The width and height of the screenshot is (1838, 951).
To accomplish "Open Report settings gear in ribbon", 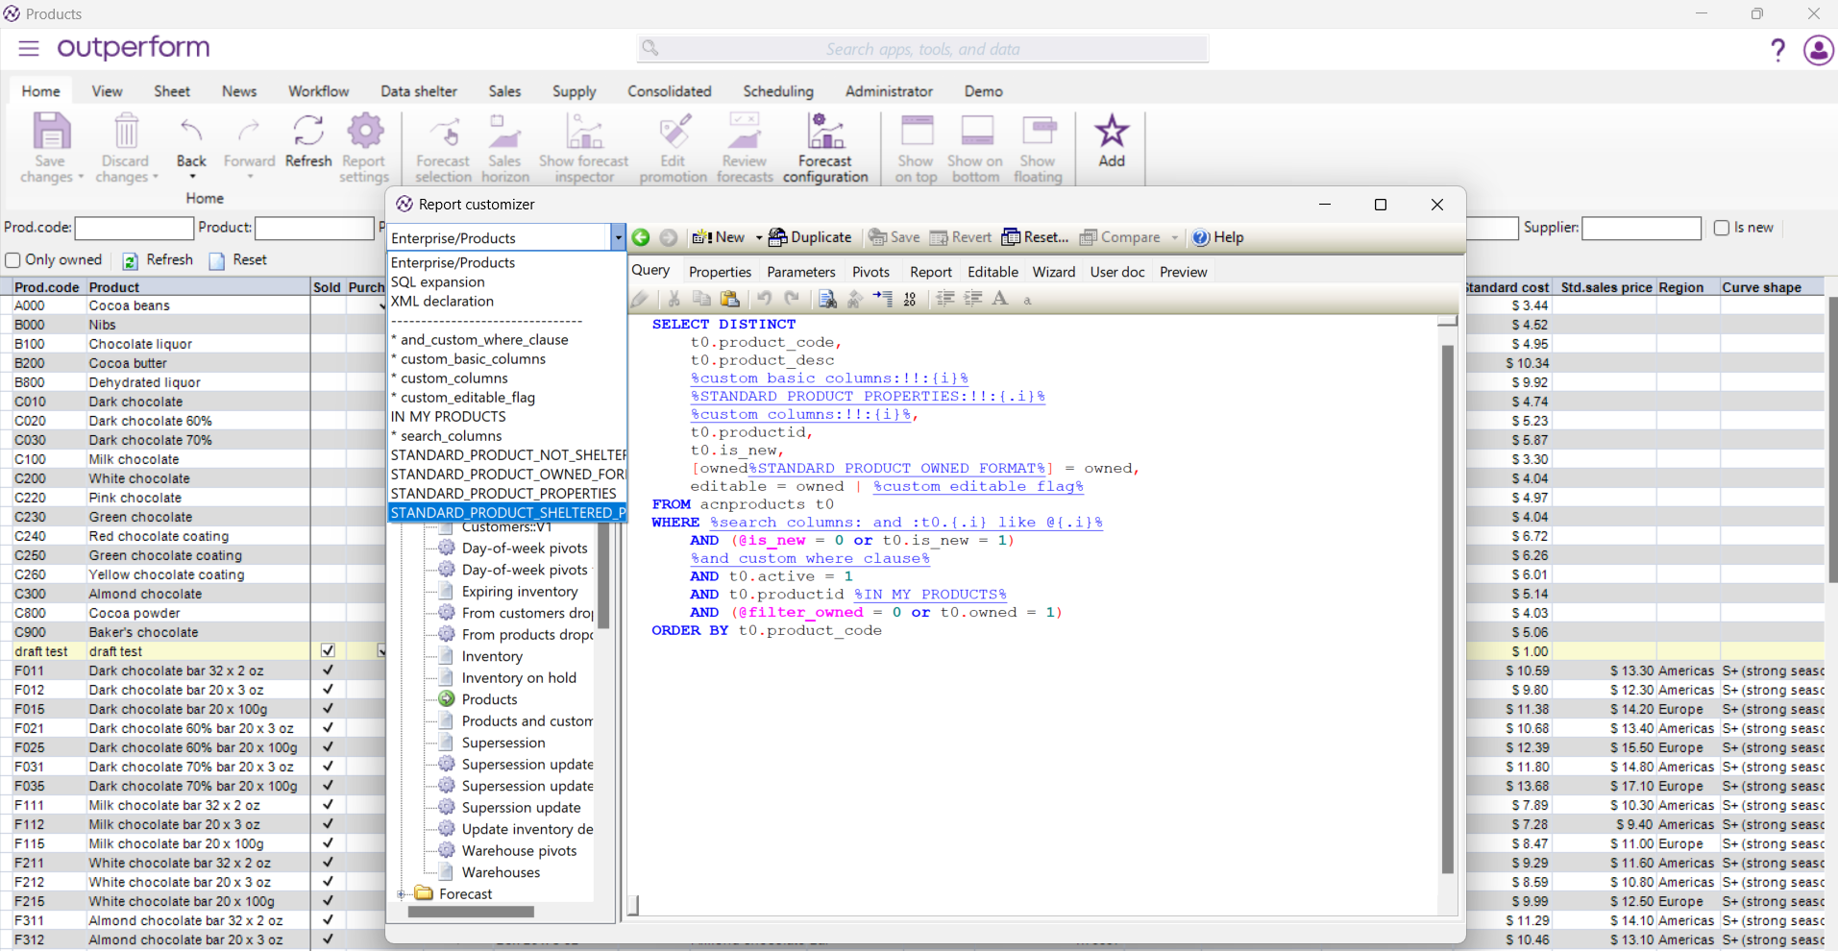I will coord(365,131).
